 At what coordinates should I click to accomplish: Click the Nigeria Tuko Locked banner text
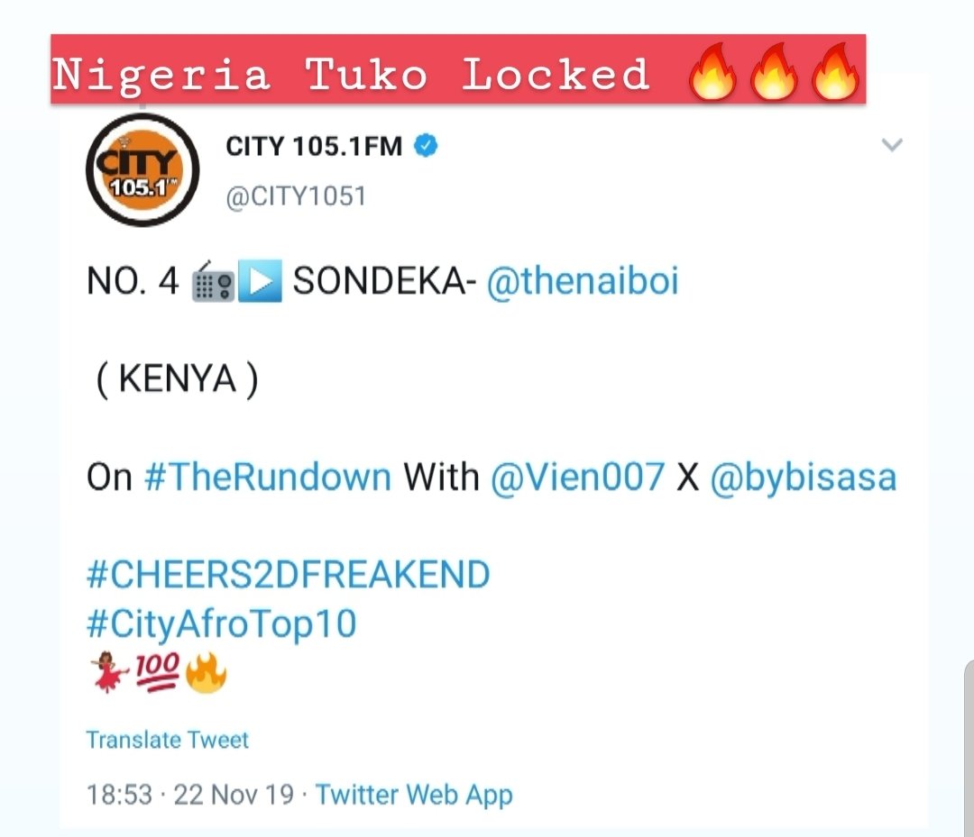352,75
